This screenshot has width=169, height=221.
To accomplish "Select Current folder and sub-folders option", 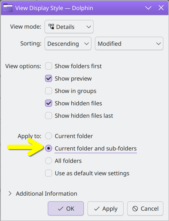I will (x=49, y=148).
